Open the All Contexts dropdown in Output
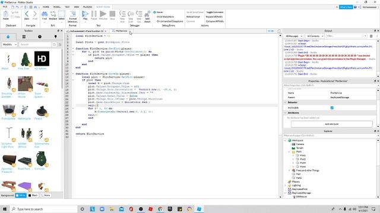 click(315, 36)
